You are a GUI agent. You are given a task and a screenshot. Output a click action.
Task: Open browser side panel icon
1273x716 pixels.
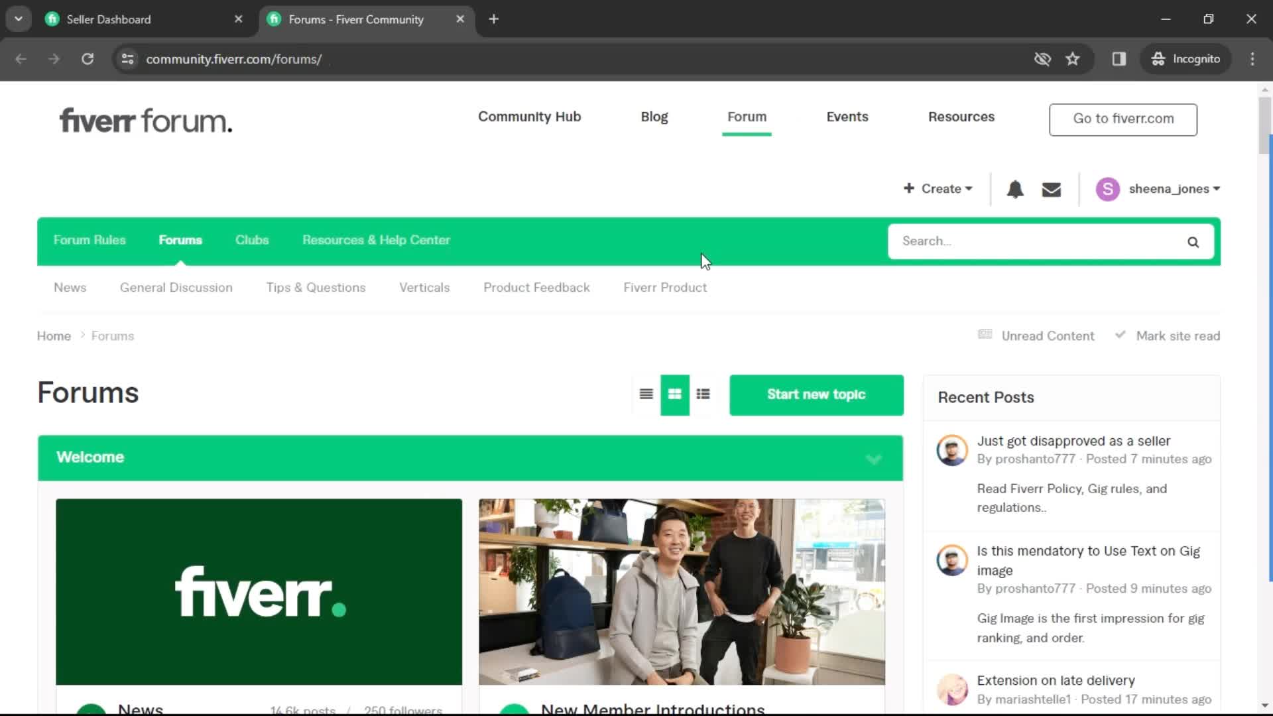point(1119,59)
